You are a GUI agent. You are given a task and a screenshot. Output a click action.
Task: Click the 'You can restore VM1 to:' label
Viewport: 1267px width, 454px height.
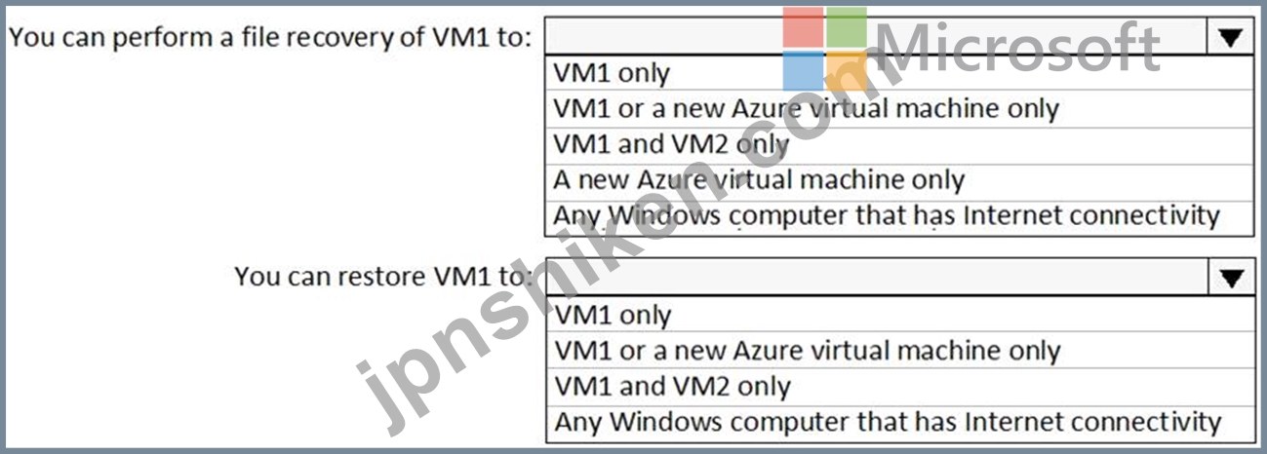(384, 277)
